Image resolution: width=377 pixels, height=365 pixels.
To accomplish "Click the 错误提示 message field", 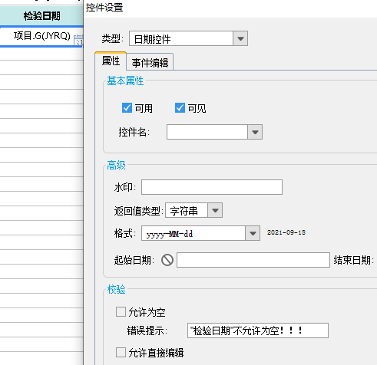I will tap(258, 330).
